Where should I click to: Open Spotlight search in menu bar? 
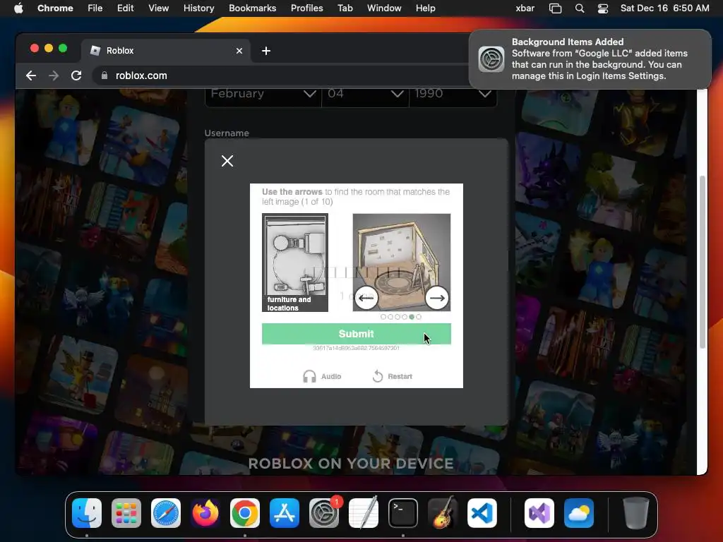(x=580, y=8)
